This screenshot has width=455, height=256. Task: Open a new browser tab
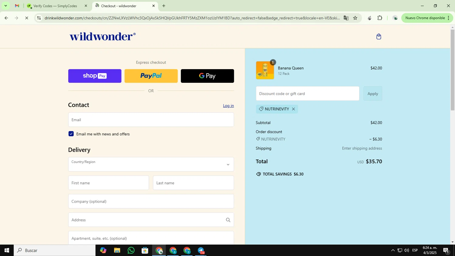pyautogui.click(x=164, y=6)
